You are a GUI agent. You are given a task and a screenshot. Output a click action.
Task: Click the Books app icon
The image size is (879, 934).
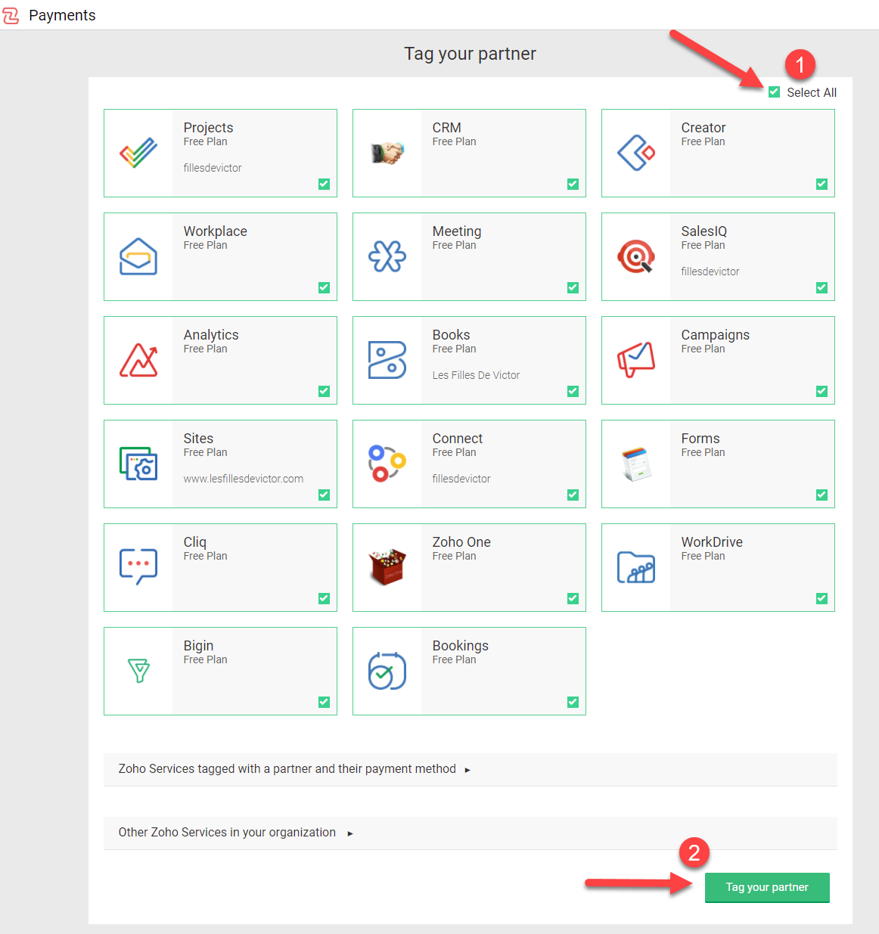pyautogui.click(x=387, y=360)
